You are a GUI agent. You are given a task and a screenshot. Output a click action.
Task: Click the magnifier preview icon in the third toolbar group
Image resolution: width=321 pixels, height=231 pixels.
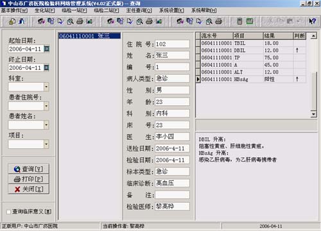click(x=139, y=21)
